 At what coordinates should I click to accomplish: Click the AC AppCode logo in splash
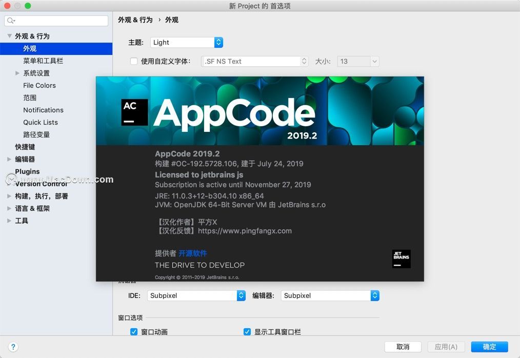click(x=134, y=112)
